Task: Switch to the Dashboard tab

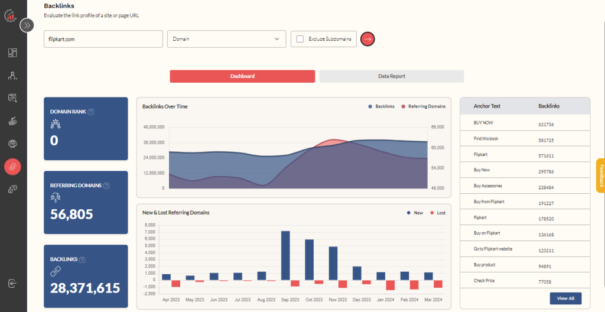Action: point(242,76)
